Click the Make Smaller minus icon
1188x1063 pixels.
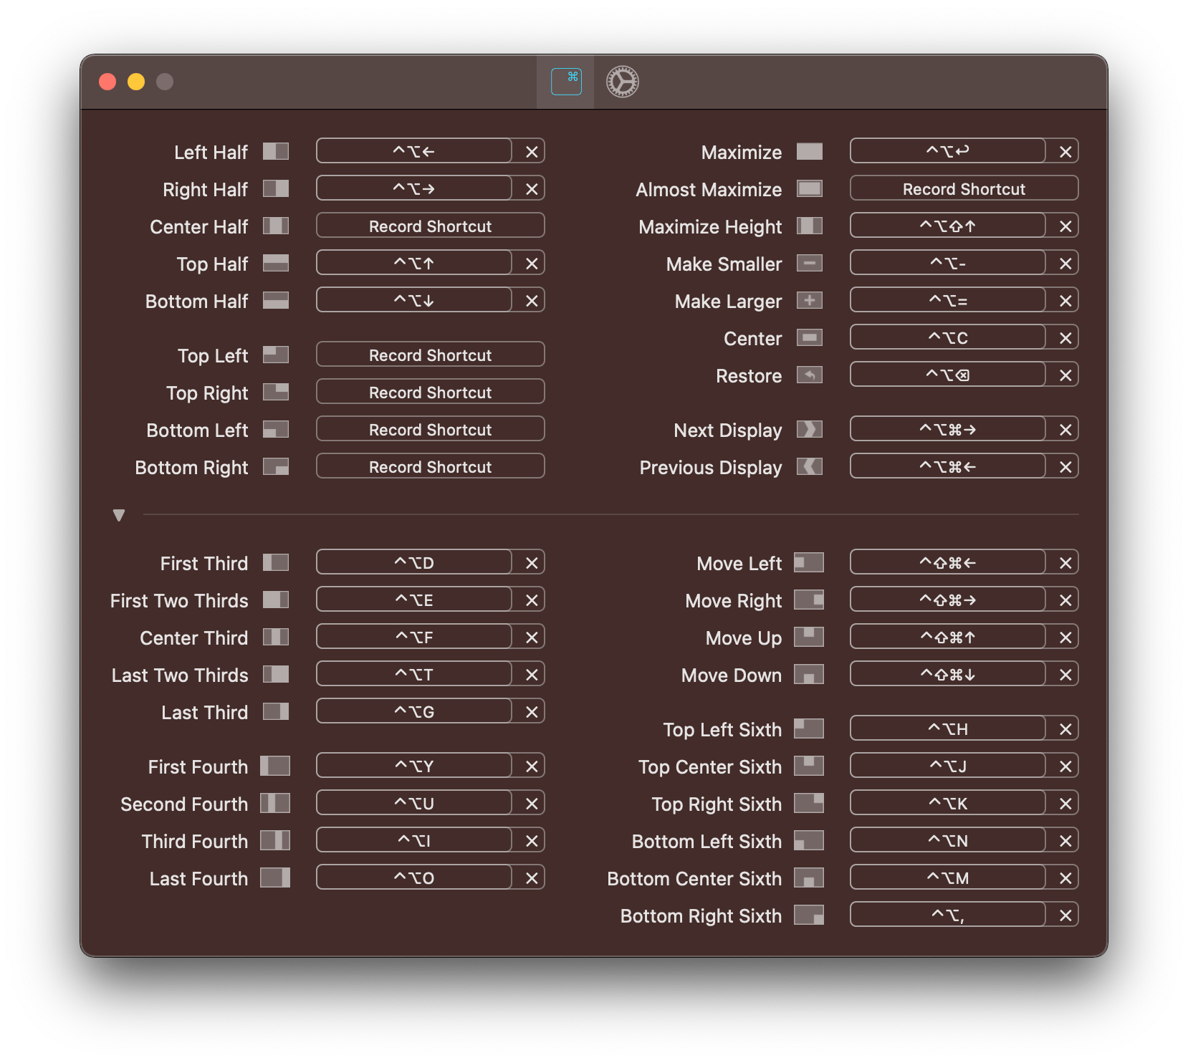[809, 263]
